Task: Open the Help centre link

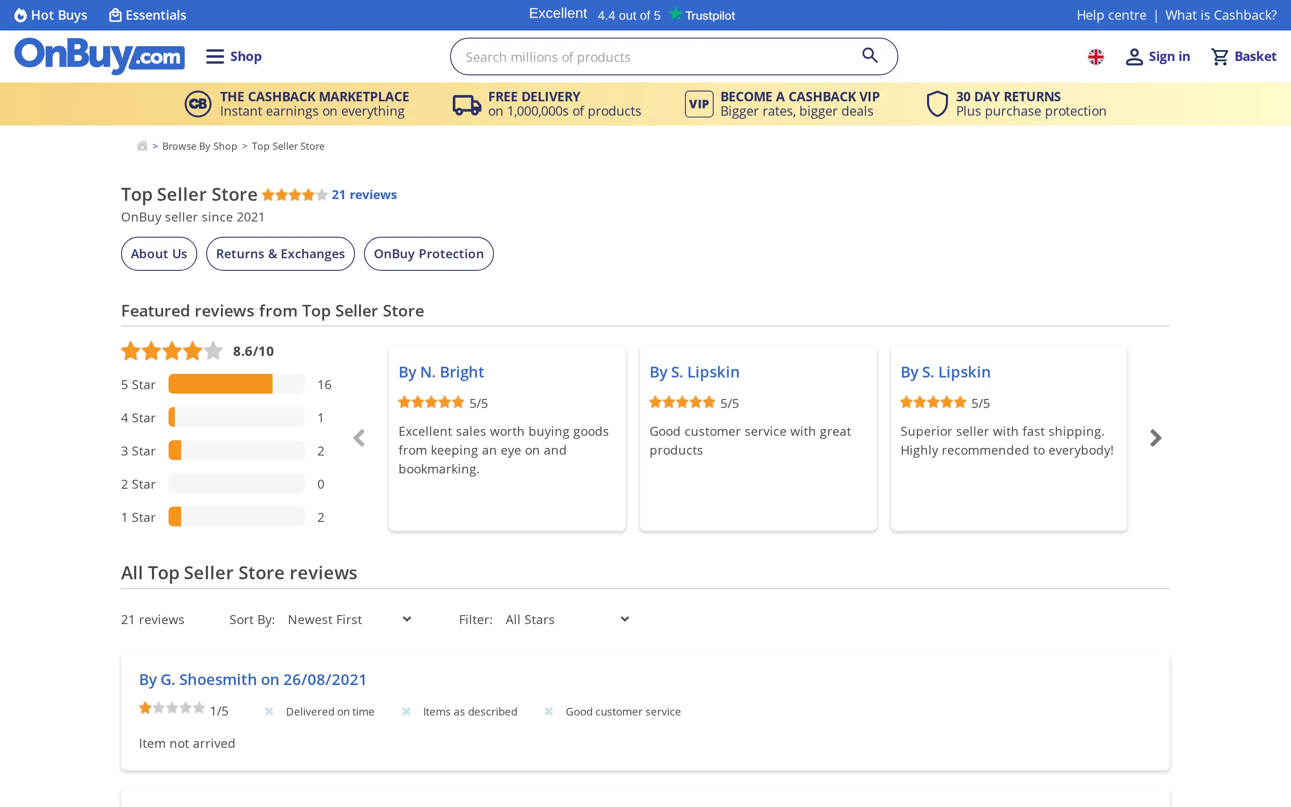Action: 1111,15
